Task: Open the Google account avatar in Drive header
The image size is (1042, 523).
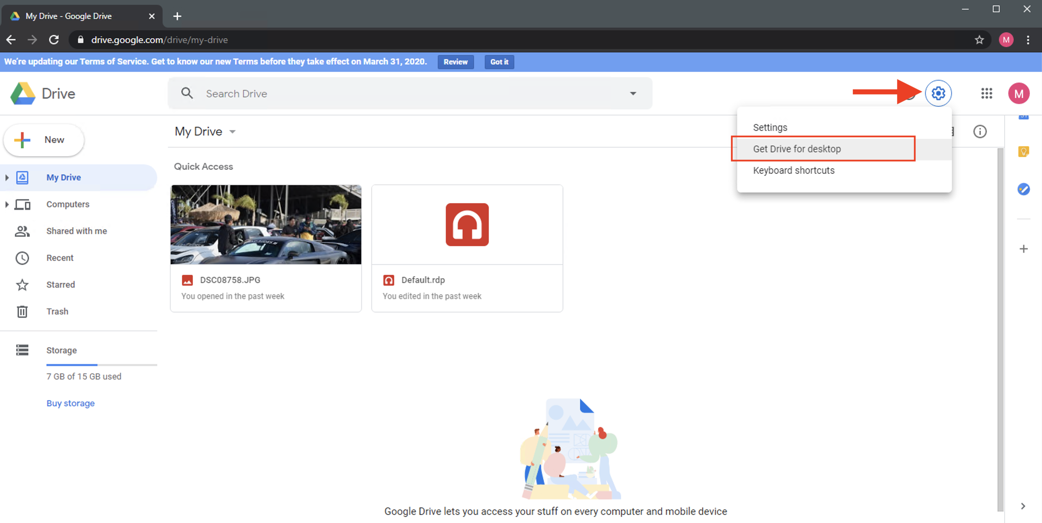Action: tap(1019, 93)
